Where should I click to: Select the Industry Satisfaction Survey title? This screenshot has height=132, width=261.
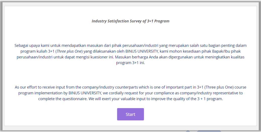pos(130,21)
